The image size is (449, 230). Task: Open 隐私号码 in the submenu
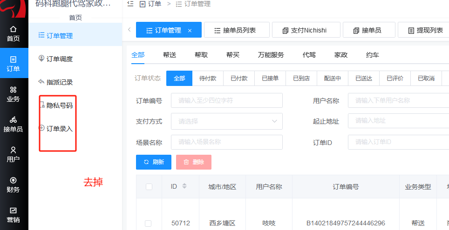[x=75, y=105]
